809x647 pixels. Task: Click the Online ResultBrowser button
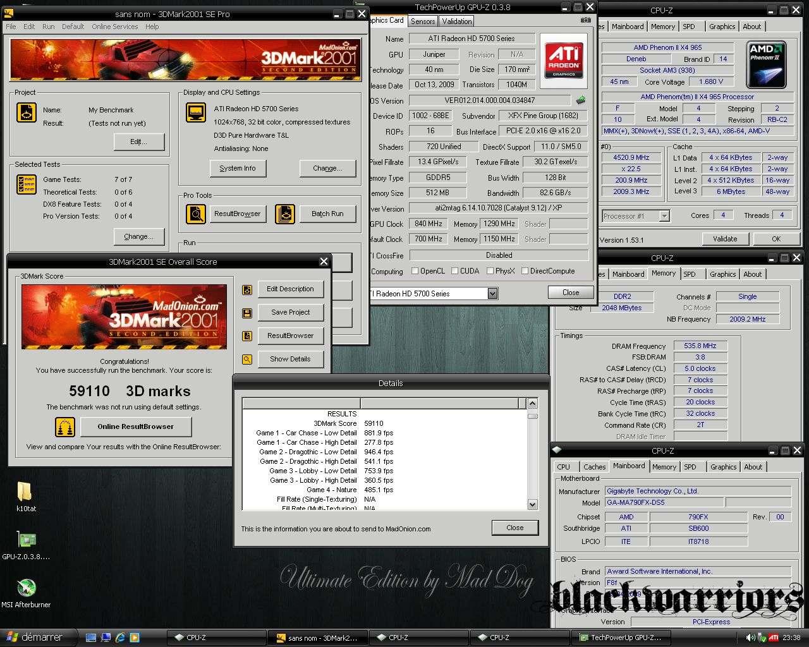(x=135, y=427)
